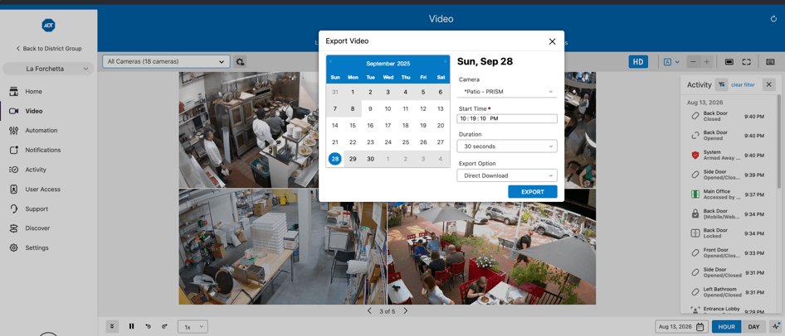Screen dimensions: 785x336
Task: Toggle HD video quality
Action: (638, 61)
